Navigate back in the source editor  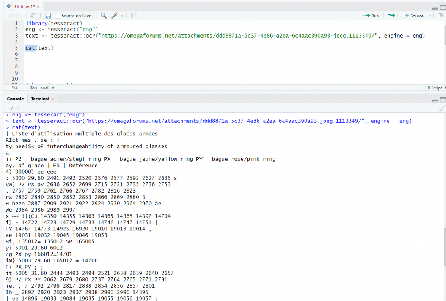point(10,16)
